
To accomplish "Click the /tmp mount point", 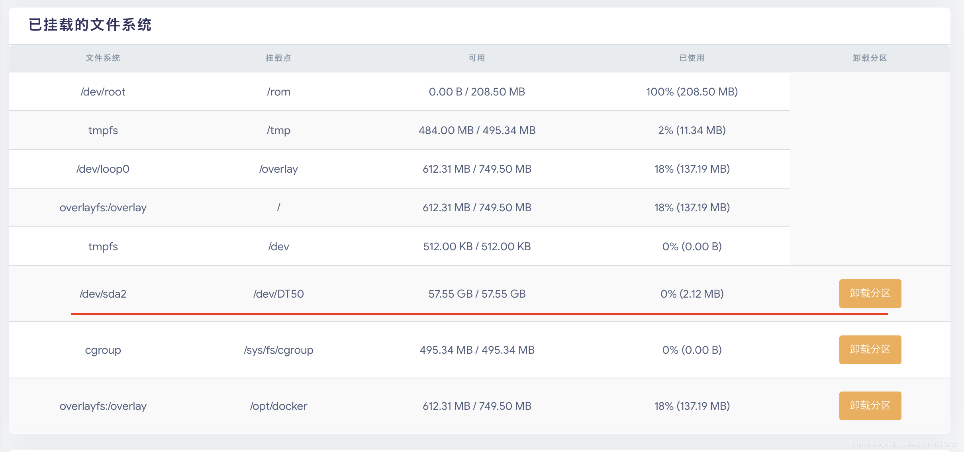I will point(278,131).
